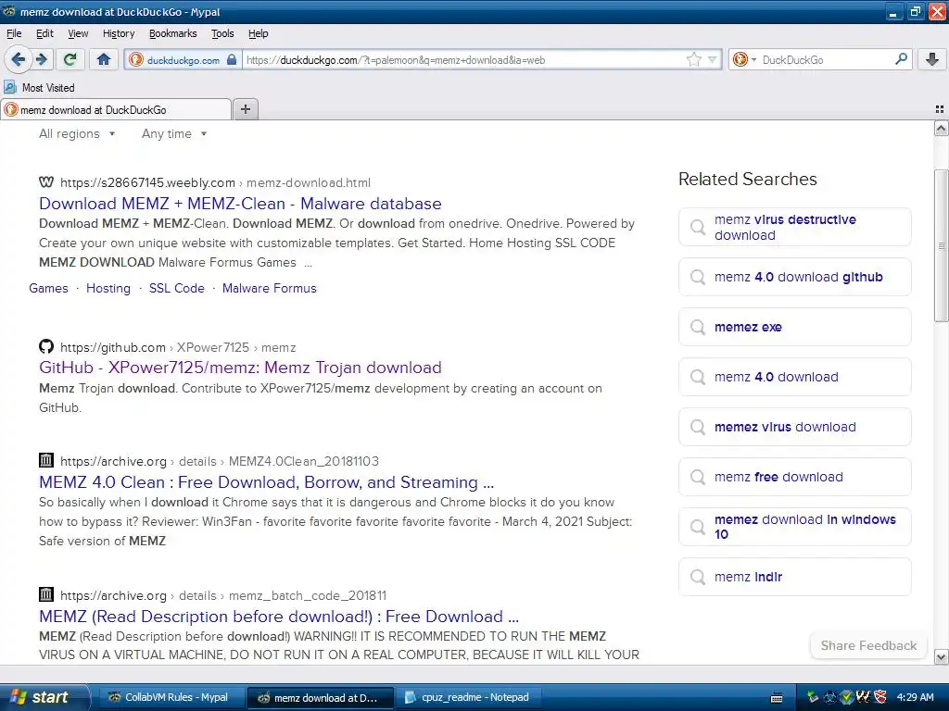Image resolution: width=949 pixels, height=711 pixels.
Task: Open the Hosting sitelink
Action: click(x=108, y=289)
